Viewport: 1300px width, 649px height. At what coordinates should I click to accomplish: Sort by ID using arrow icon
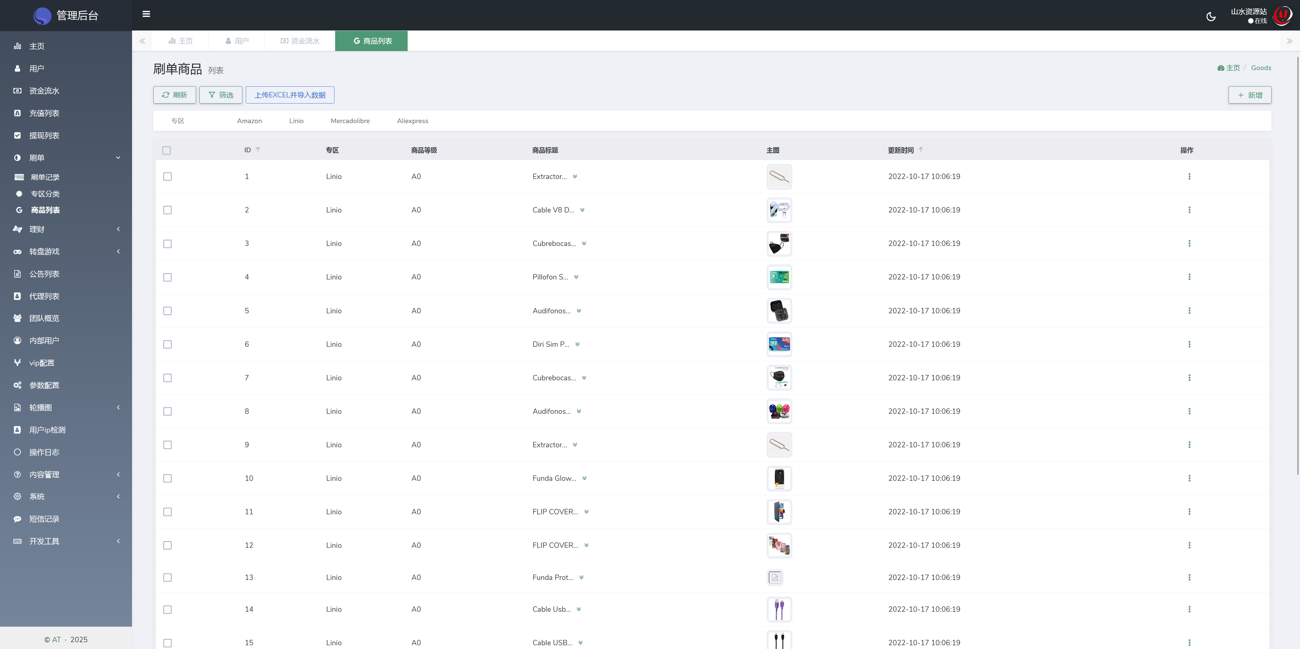pyautogui.click(x=258, y=150)
